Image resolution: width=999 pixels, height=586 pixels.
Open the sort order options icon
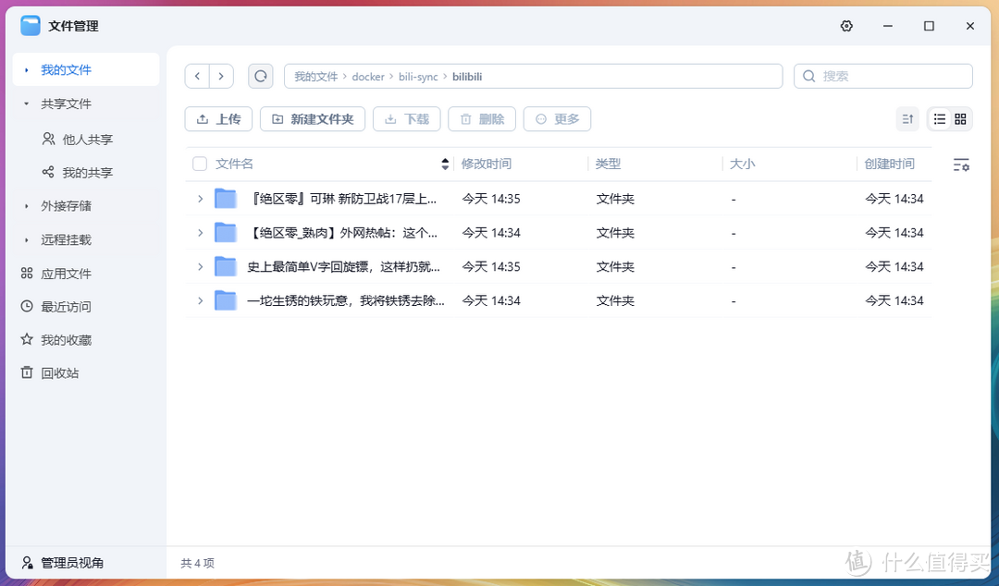pos(907,118)
